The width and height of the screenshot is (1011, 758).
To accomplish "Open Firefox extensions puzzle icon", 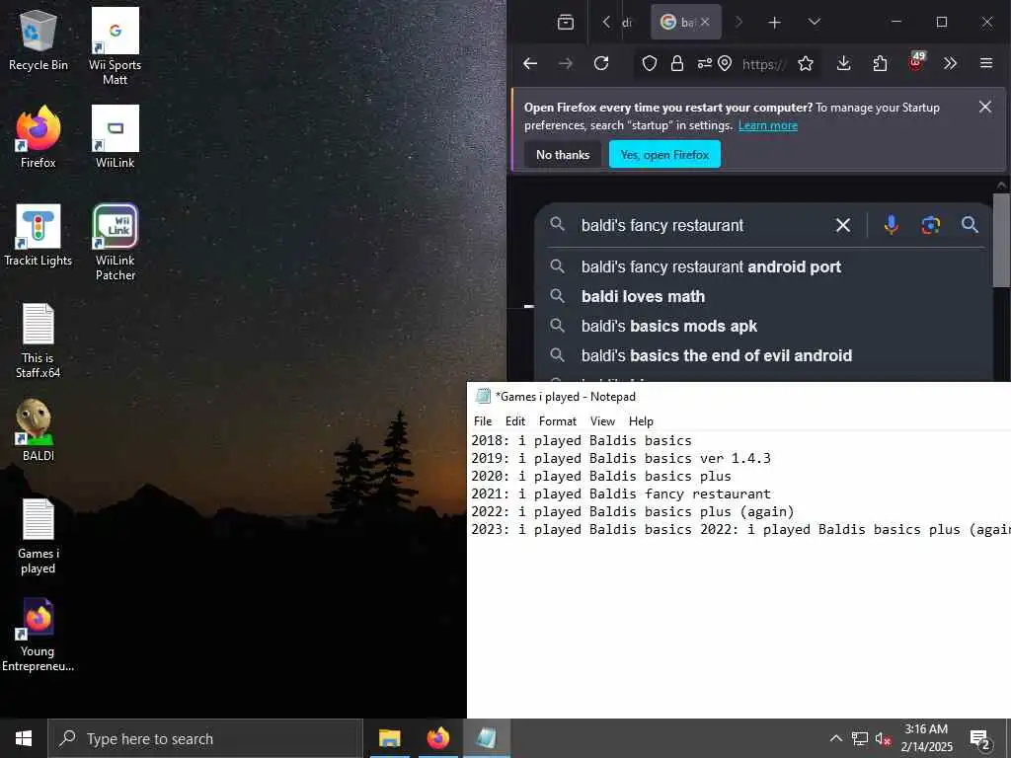I will (880, 63).
